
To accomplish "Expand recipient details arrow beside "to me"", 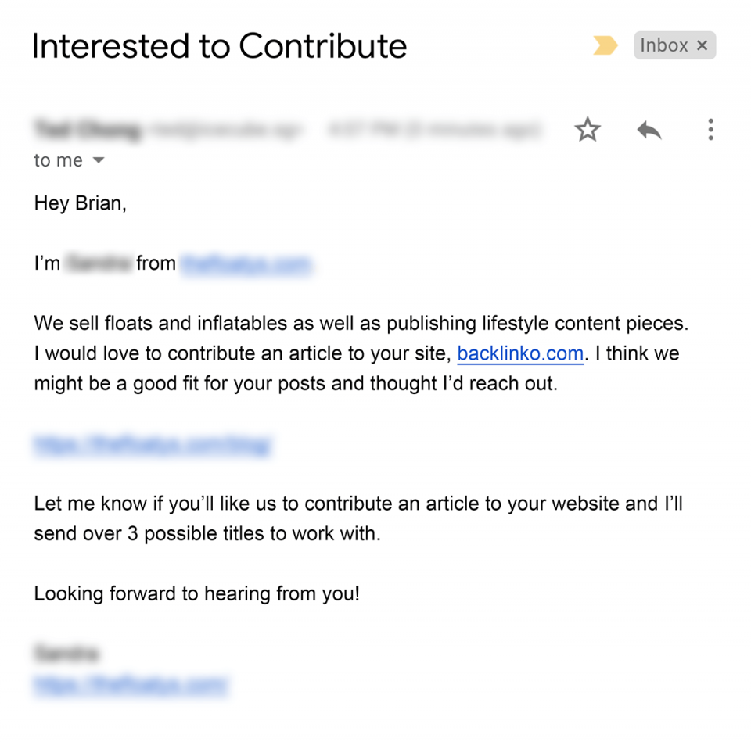I will [99, 161].
